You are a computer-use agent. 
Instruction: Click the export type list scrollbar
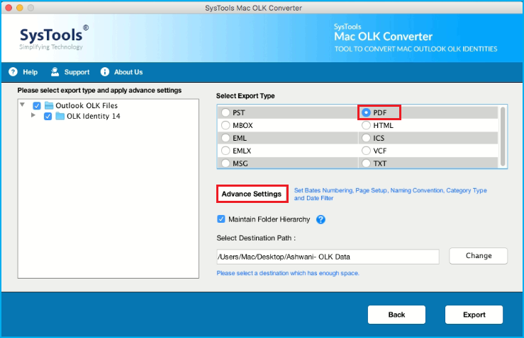(503, 136)
